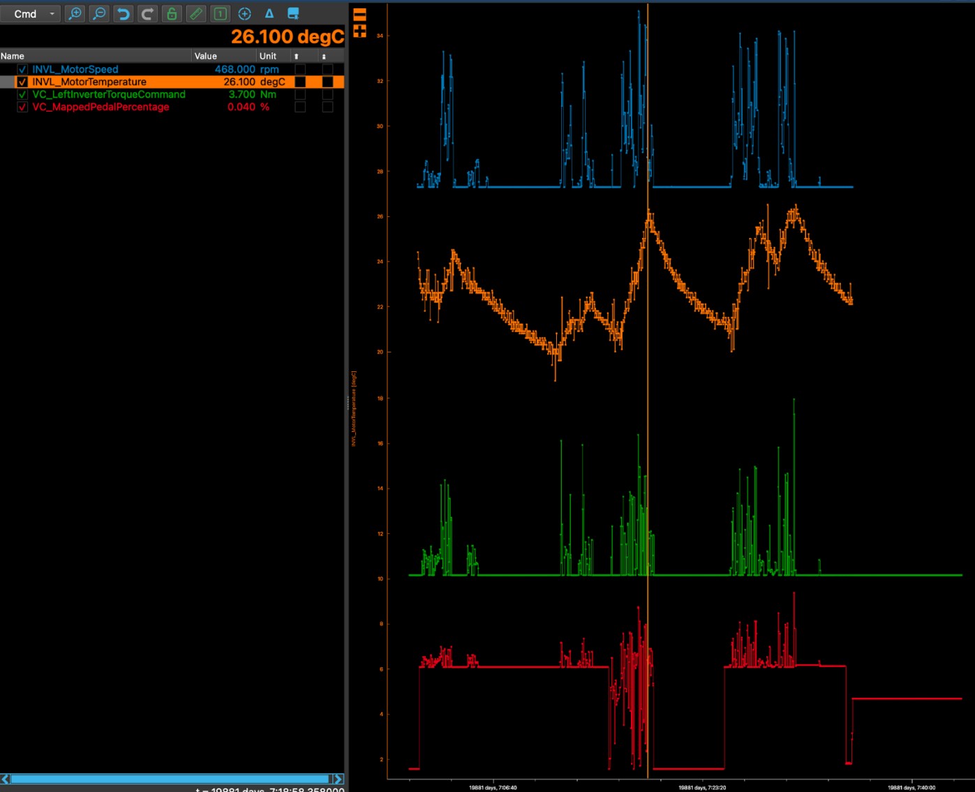Select the green ruler measurement tool
This screenshot has width=975, height=792.
(196, 13)
